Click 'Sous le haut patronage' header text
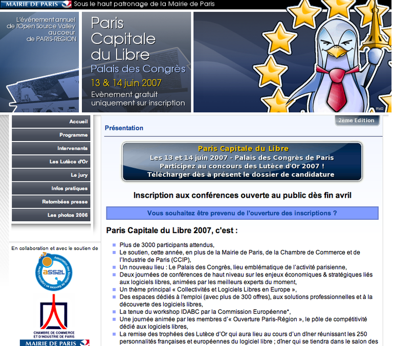The height and width of the screenshot is (346, 393). coord(144,4)
